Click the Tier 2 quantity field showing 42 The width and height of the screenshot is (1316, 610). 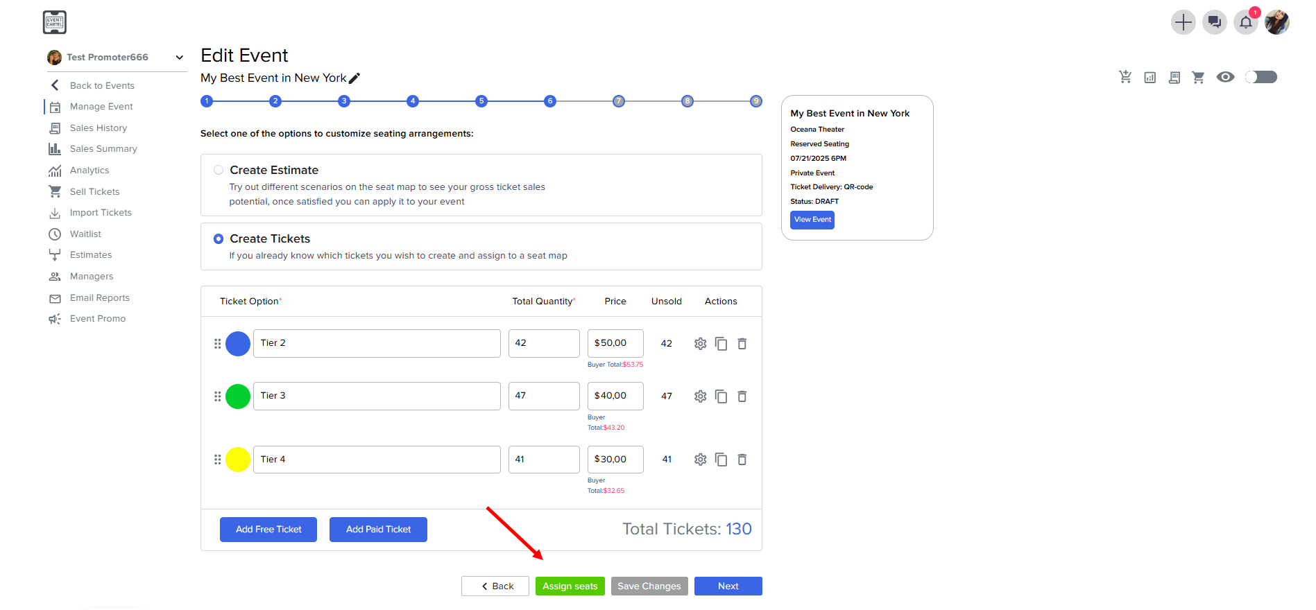544,343
